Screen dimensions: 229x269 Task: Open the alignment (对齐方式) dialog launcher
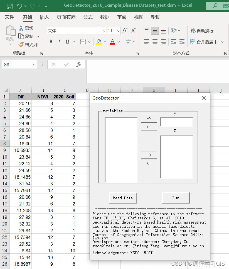tap(226, 54)
